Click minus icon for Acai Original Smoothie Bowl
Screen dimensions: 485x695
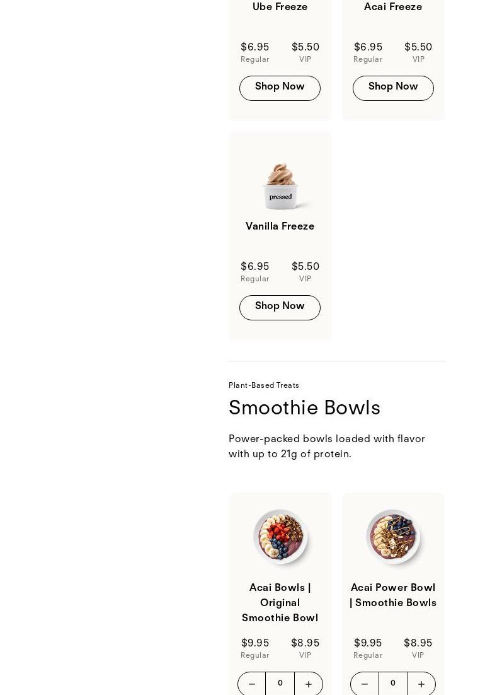pyautogui.click(x=251, y=684)
